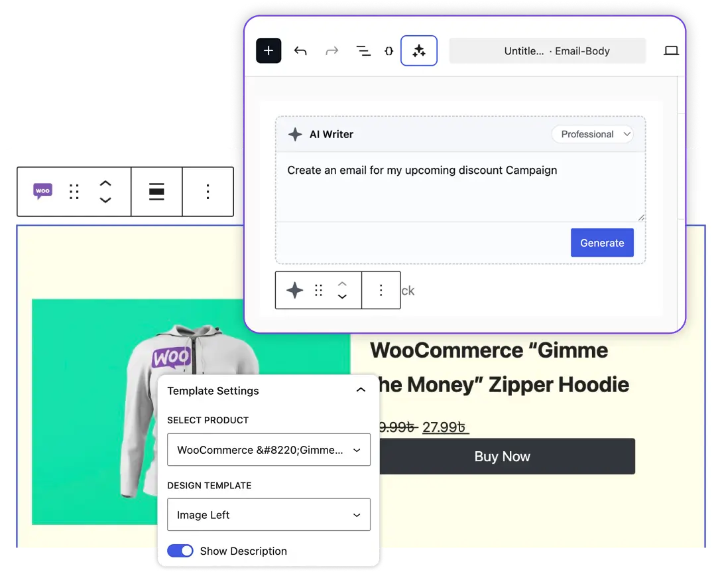Screen dimensions: 720x572
Task: Click the AI block drag handle
Action: [319, 291]
